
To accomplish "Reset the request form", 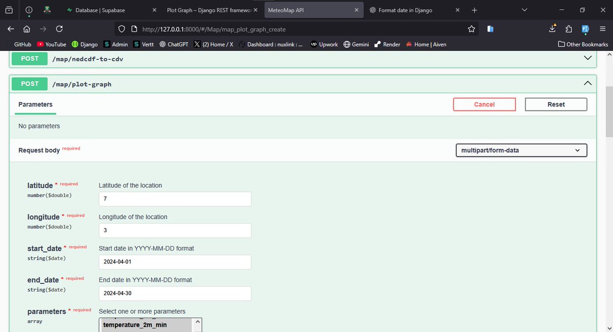I will pos(556,104).
